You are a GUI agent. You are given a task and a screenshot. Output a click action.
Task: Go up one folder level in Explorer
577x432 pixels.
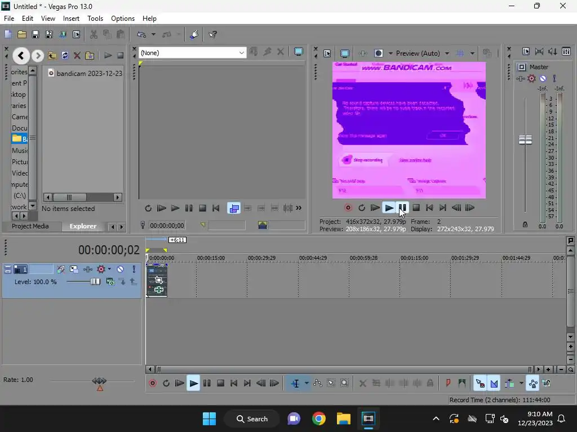(52, 56)
